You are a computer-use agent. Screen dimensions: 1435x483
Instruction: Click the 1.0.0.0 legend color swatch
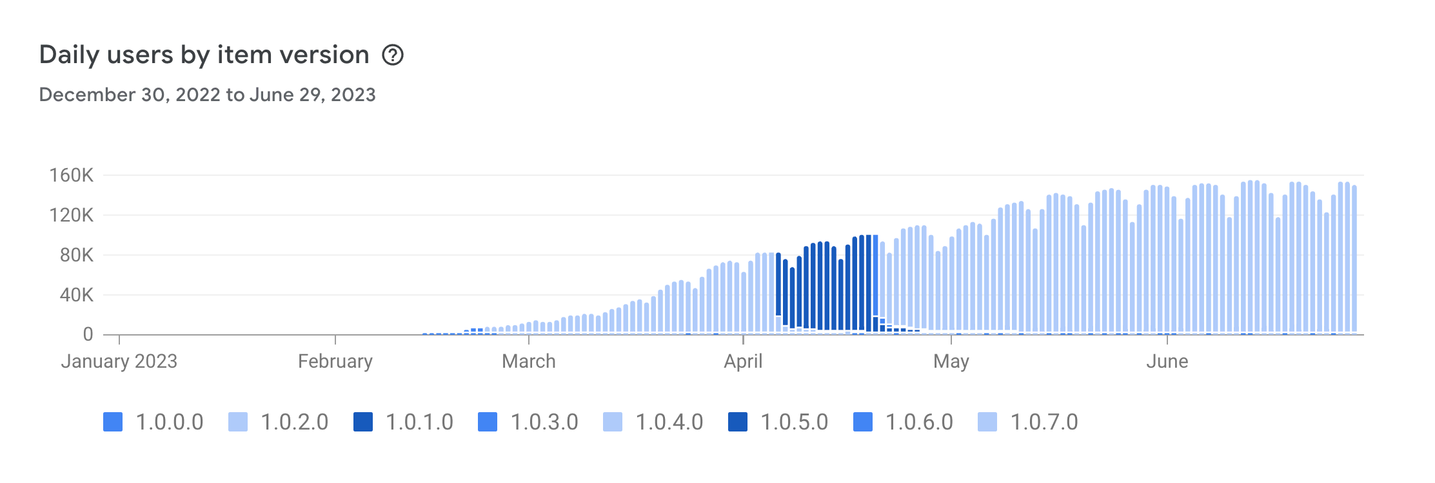113,422
